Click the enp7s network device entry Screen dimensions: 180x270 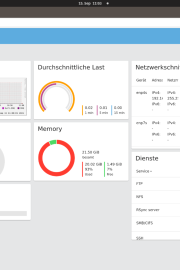coord(141,123)
